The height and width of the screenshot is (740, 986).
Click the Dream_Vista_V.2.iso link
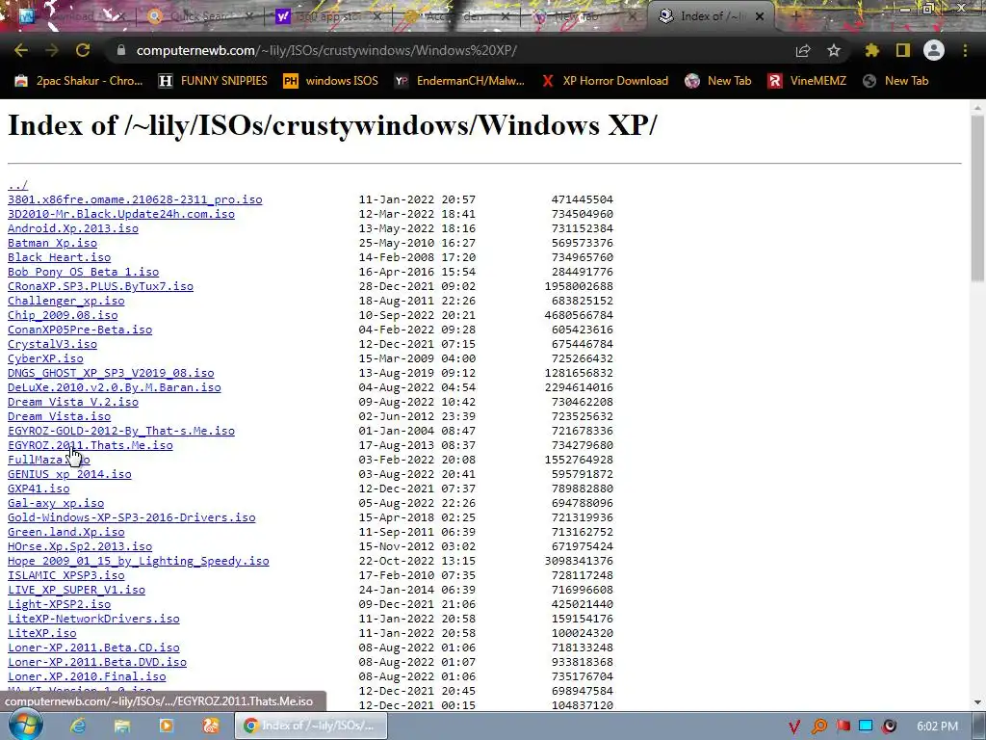pos(73,402)
